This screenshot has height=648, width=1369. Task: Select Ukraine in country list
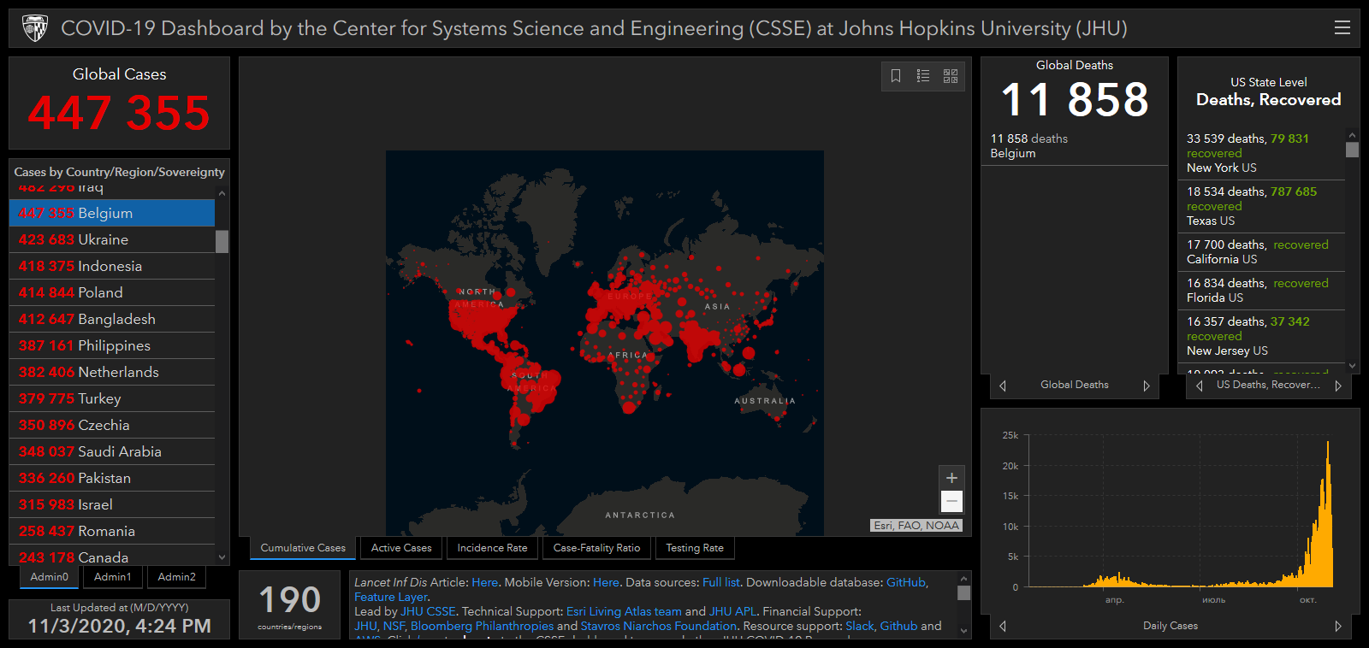coord(112,239)
